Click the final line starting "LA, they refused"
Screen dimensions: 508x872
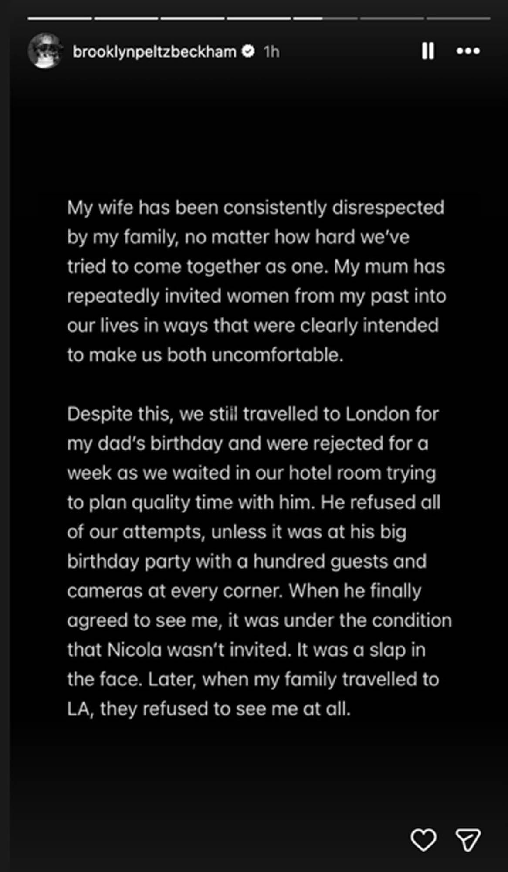[x=209, y=709]
